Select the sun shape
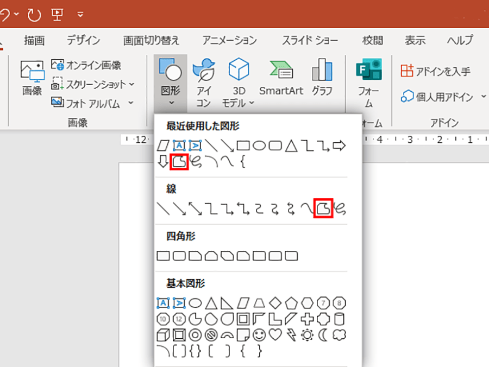489x367 pixels. tap(307, 335)
